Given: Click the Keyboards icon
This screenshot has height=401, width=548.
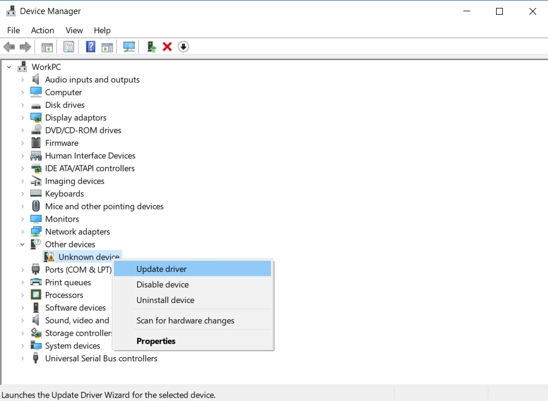Looking at the screenshot, I should pos(36,193).
